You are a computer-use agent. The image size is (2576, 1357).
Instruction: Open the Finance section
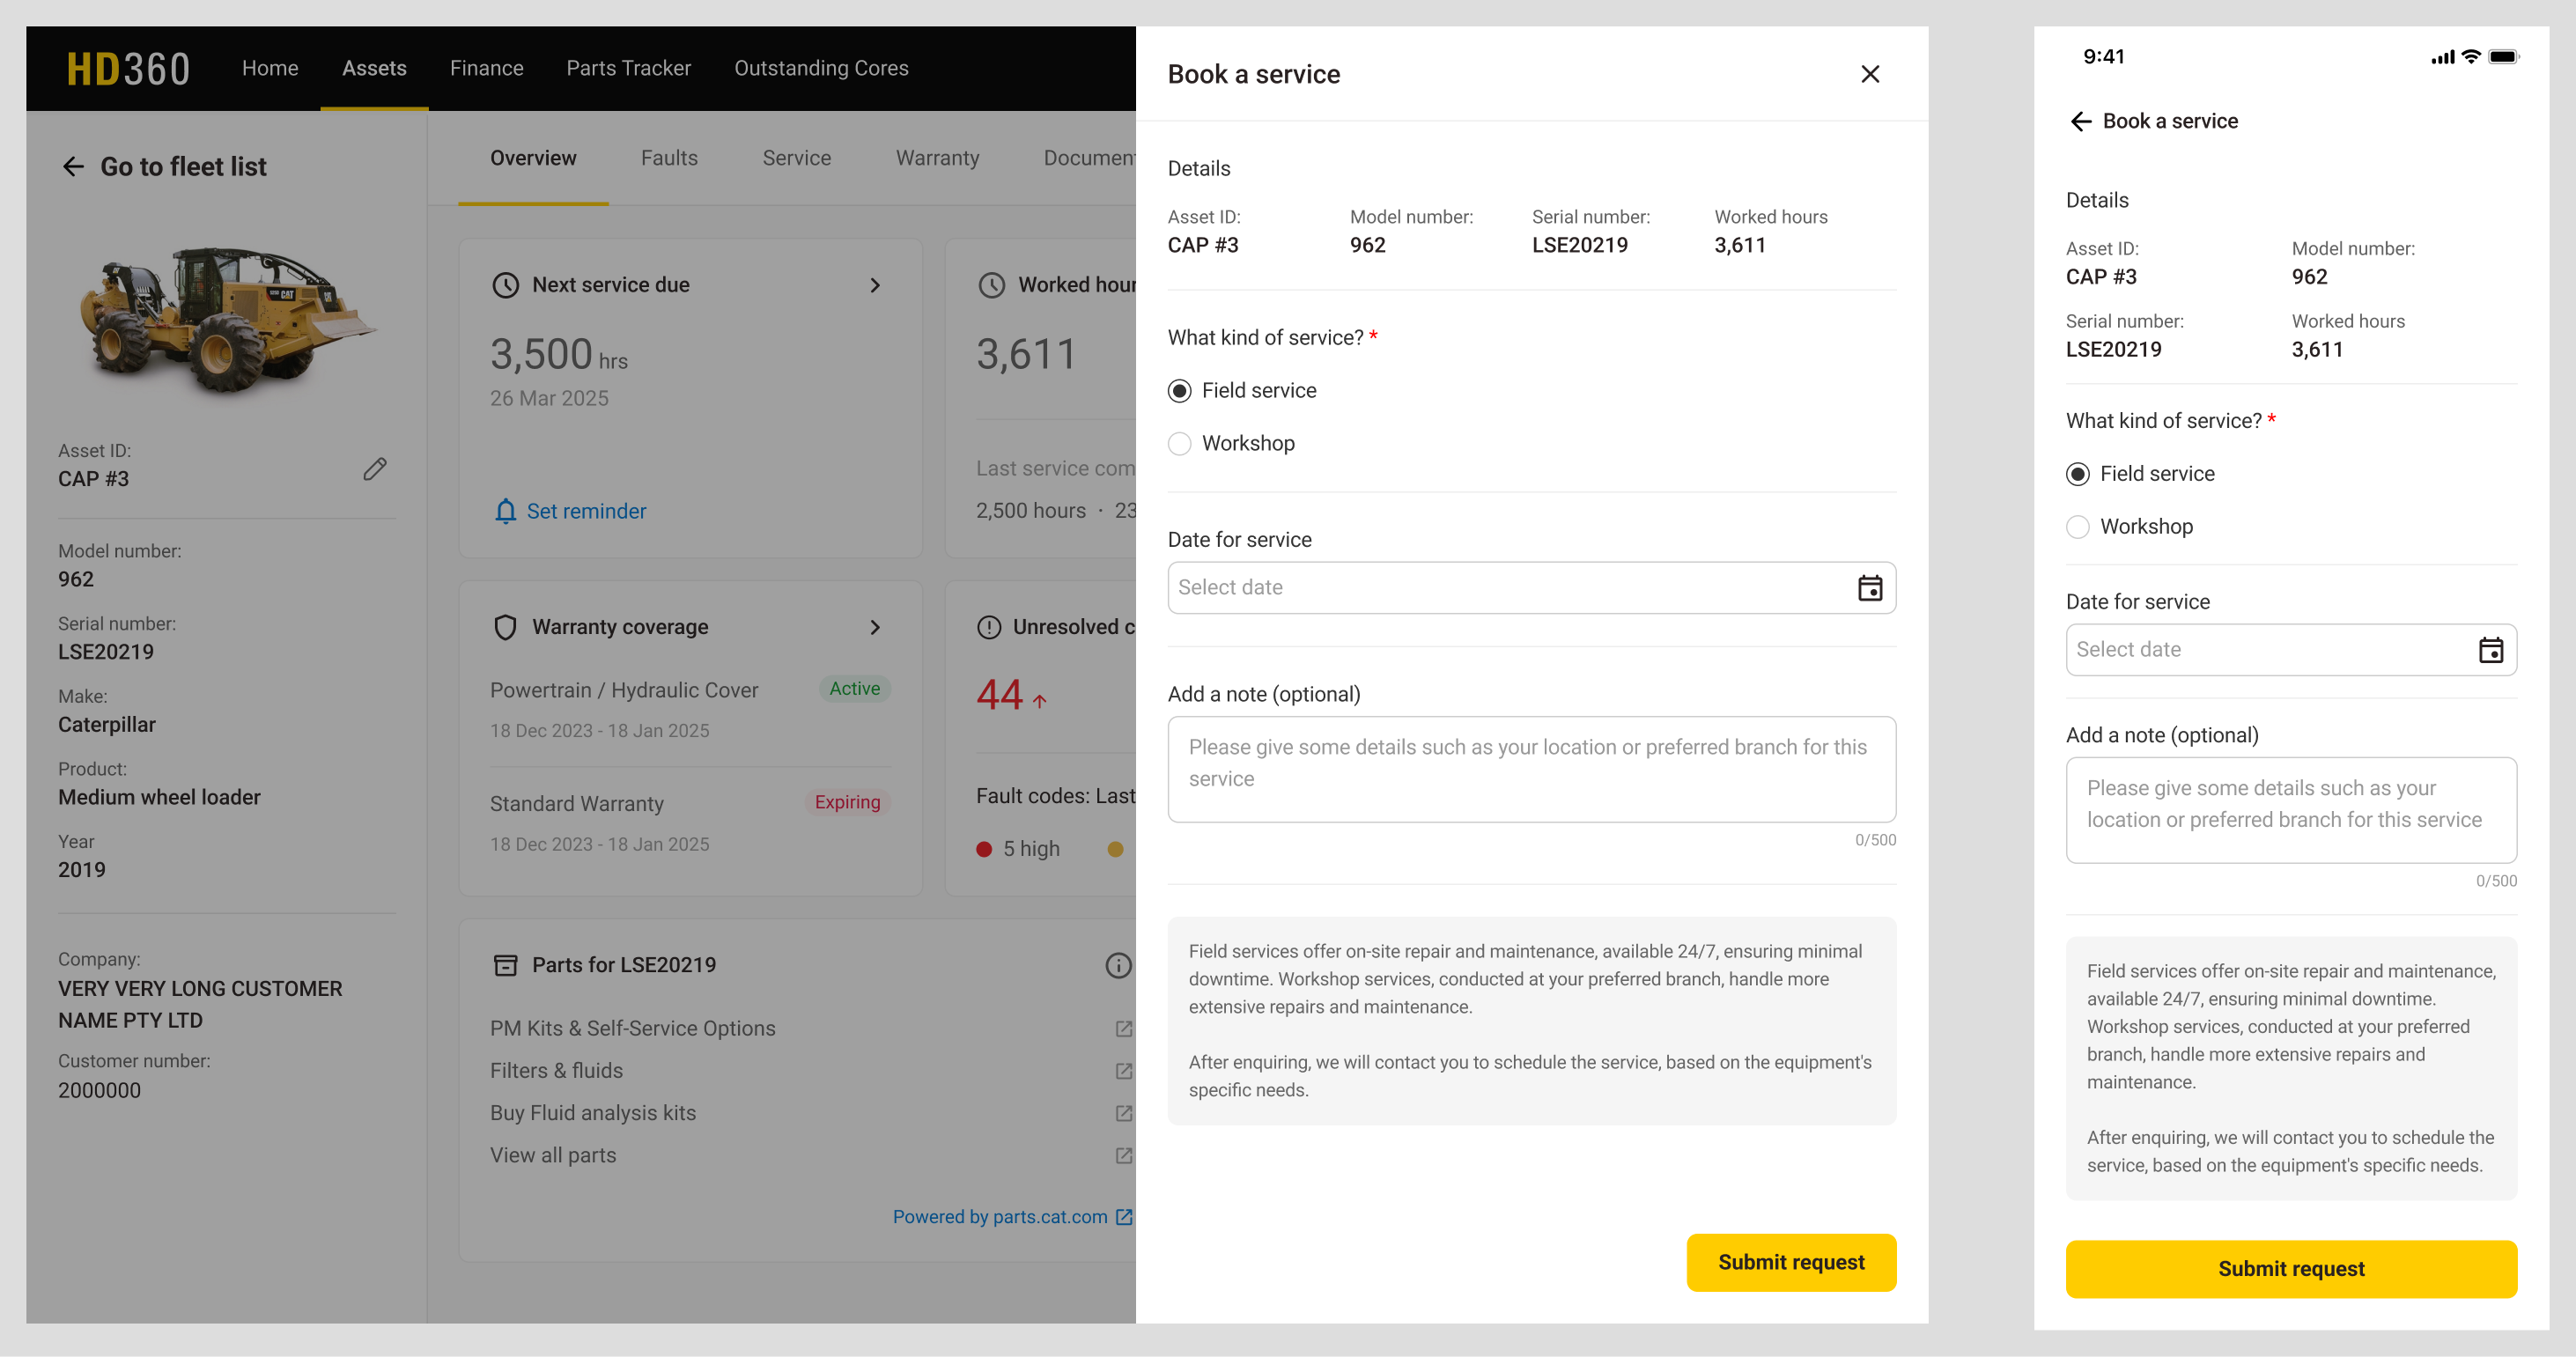486,68
